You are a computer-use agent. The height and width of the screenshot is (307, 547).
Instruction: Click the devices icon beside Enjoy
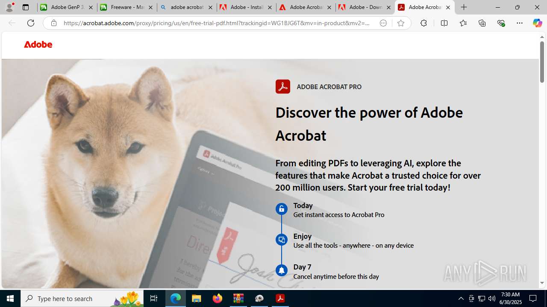click(x=281, y=240)
